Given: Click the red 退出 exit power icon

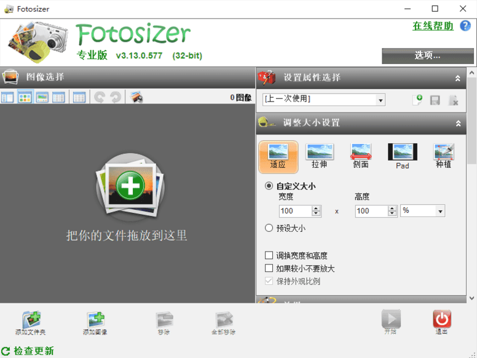Looking at the screenshot, I should click(x=442, y=319).
